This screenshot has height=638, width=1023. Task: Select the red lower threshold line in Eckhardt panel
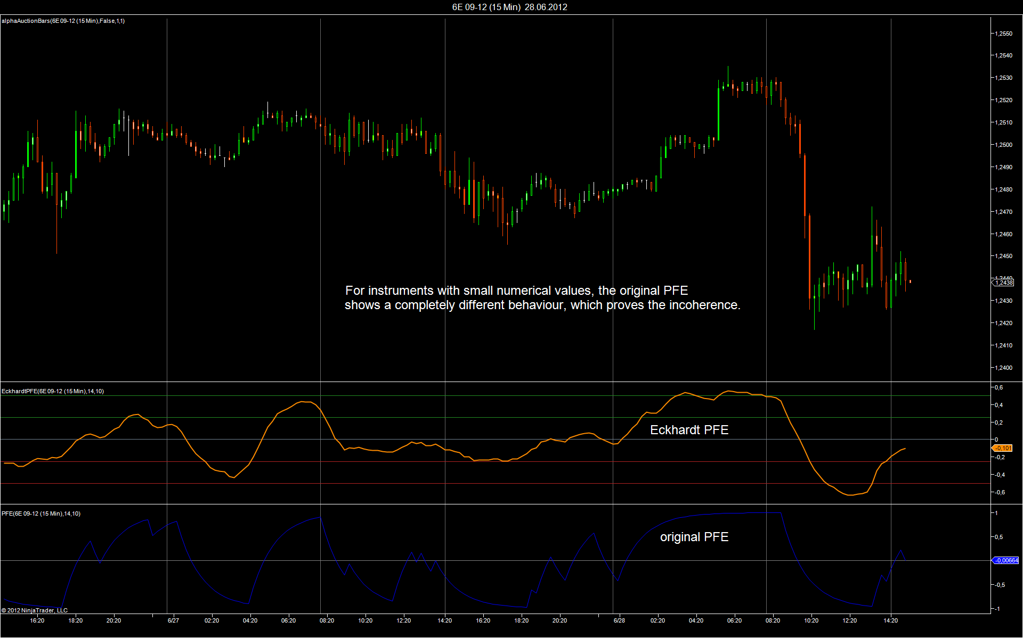coord(495,483)
